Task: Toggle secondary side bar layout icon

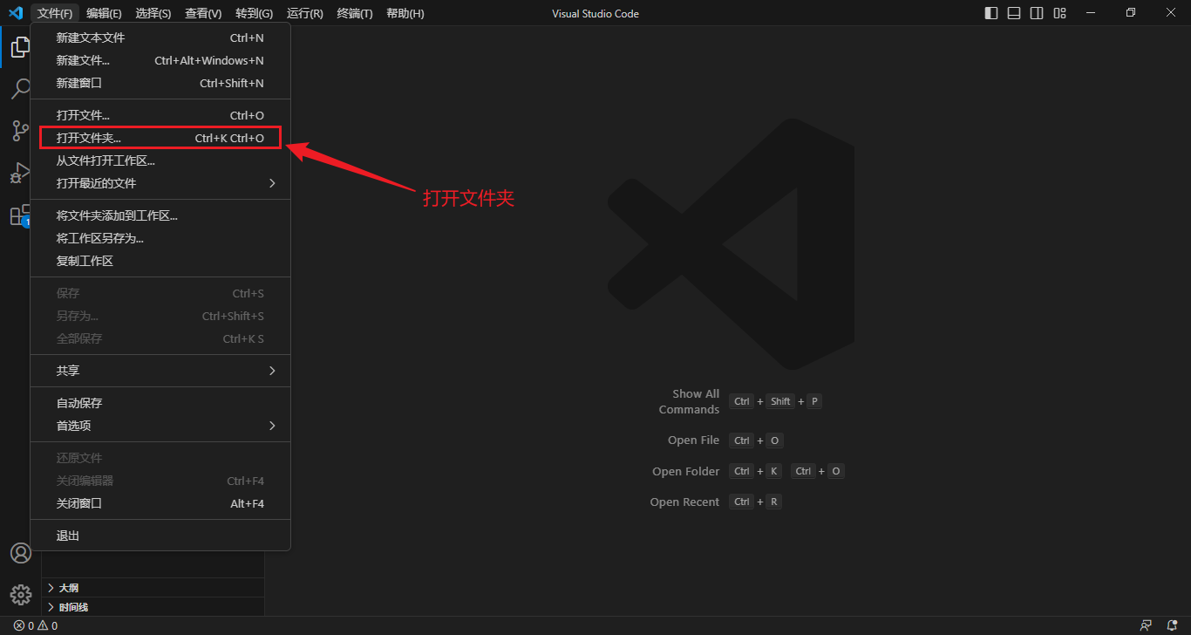Action: click(1037, 13)
